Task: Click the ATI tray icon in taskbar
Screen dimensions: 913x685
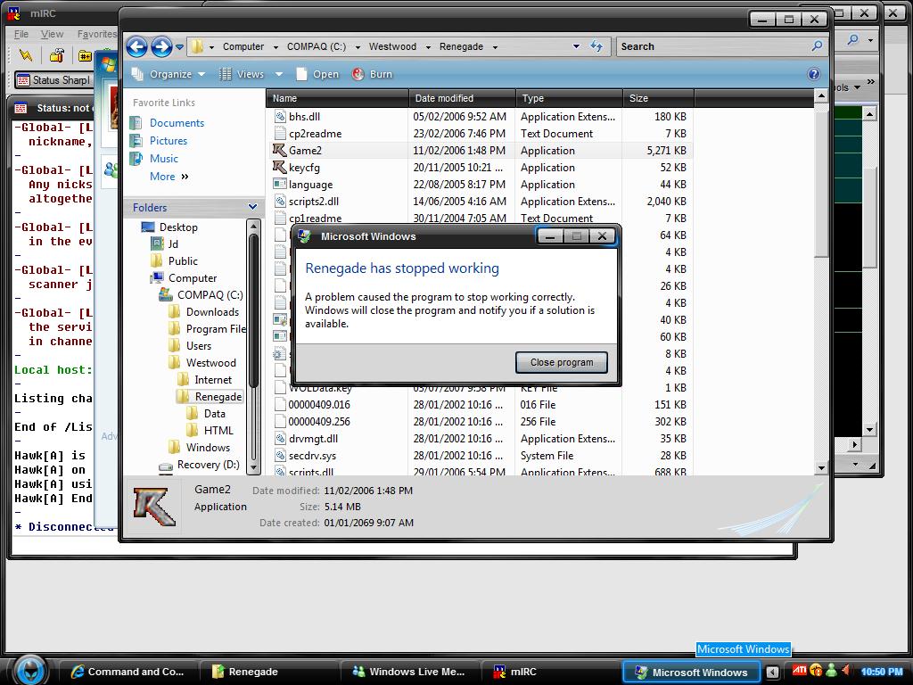Action: point(800,672)
